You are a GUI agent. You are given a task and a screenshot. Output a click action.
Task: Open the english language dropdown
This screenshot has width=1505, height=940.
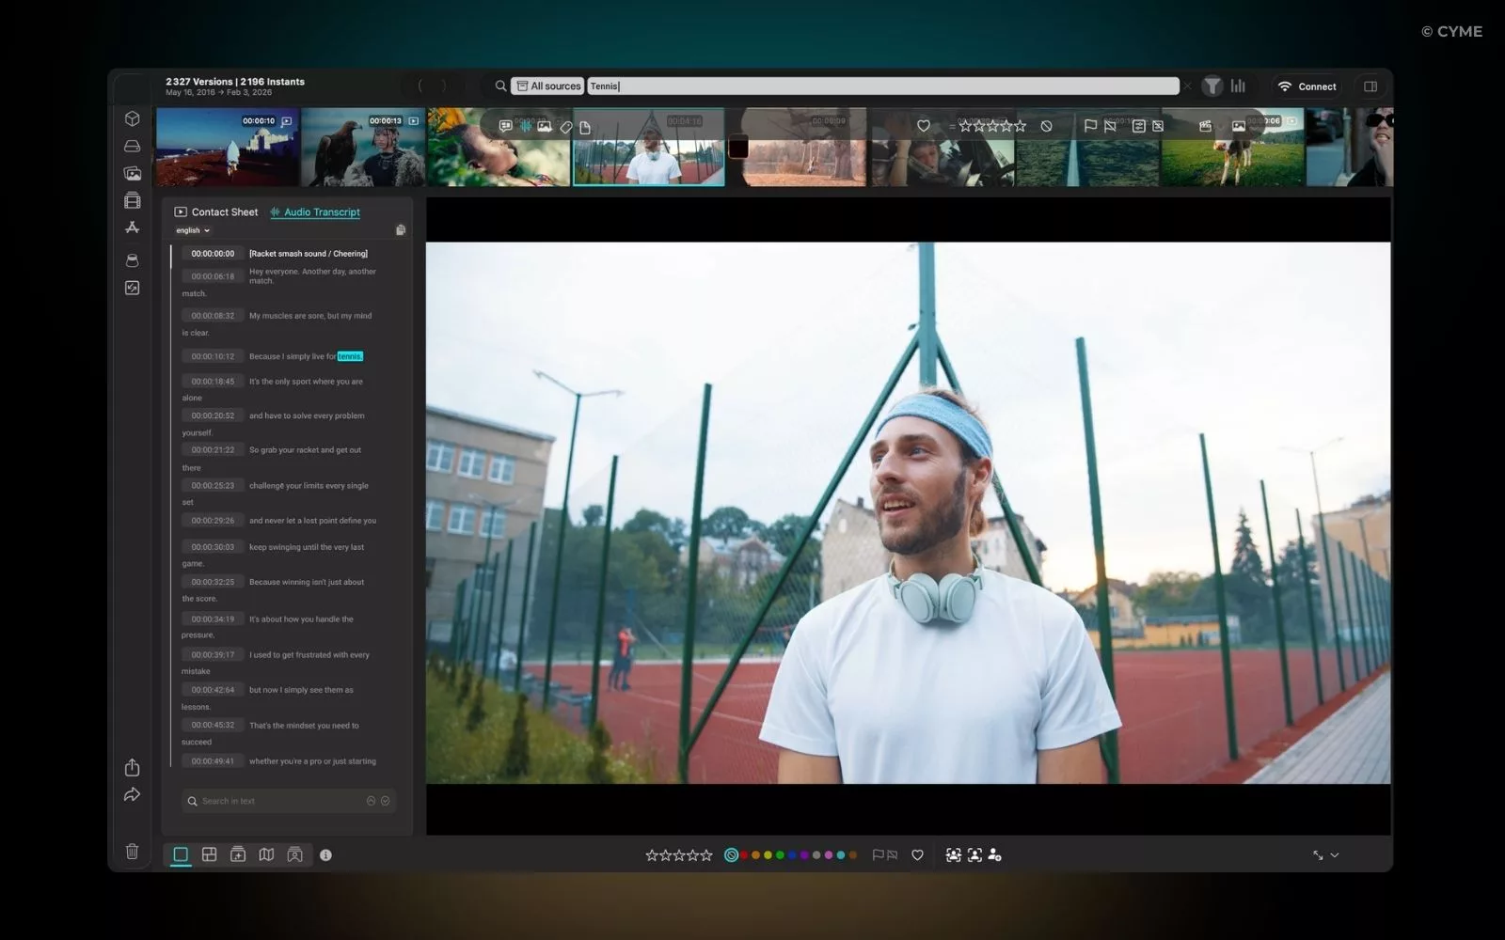(x=193, y=230)
